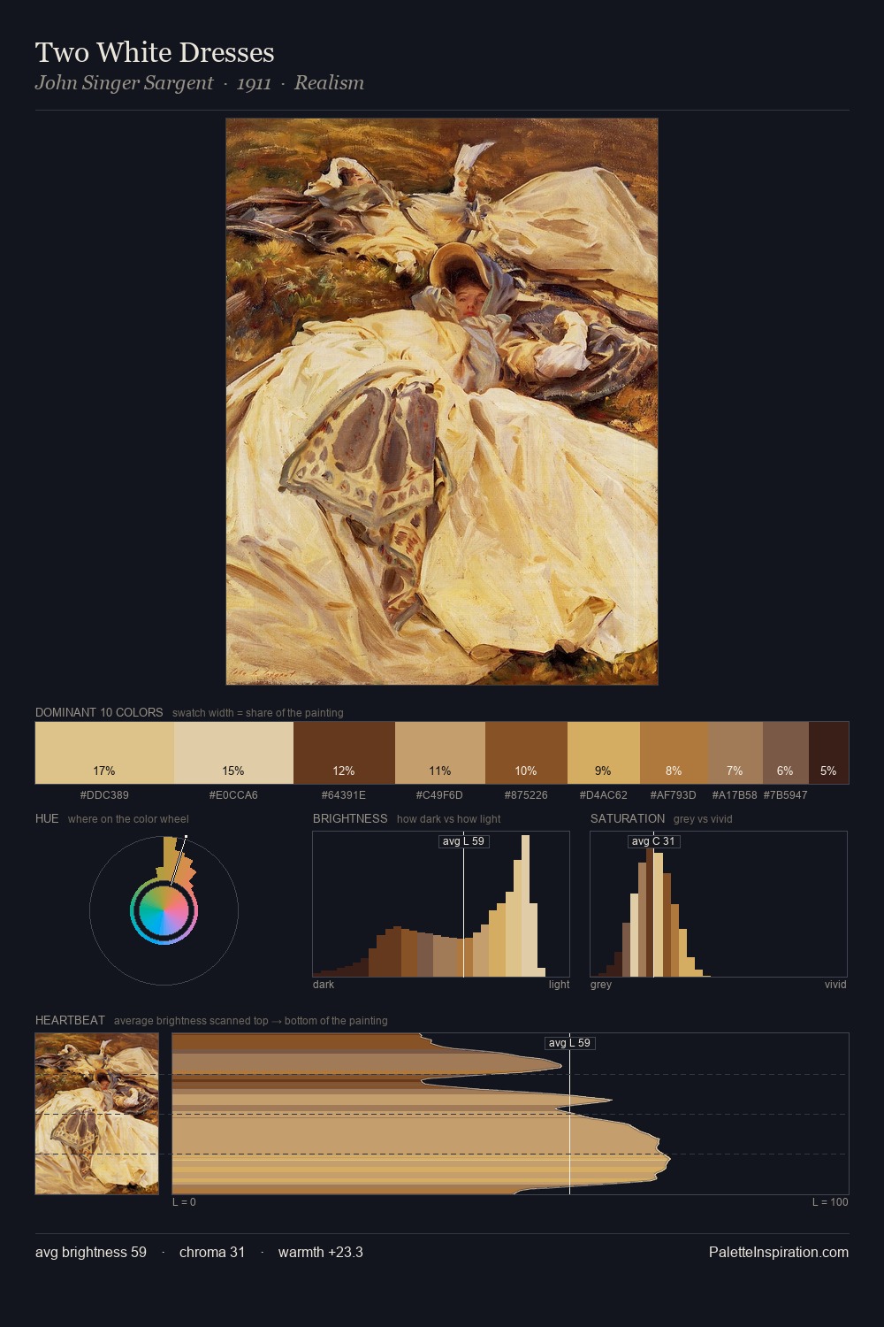Image resolution: width=884 pixels, height=1327 pixels.
Task: Click the hex code #64391E
Action: pyautogui.click(x=344, y=795)
